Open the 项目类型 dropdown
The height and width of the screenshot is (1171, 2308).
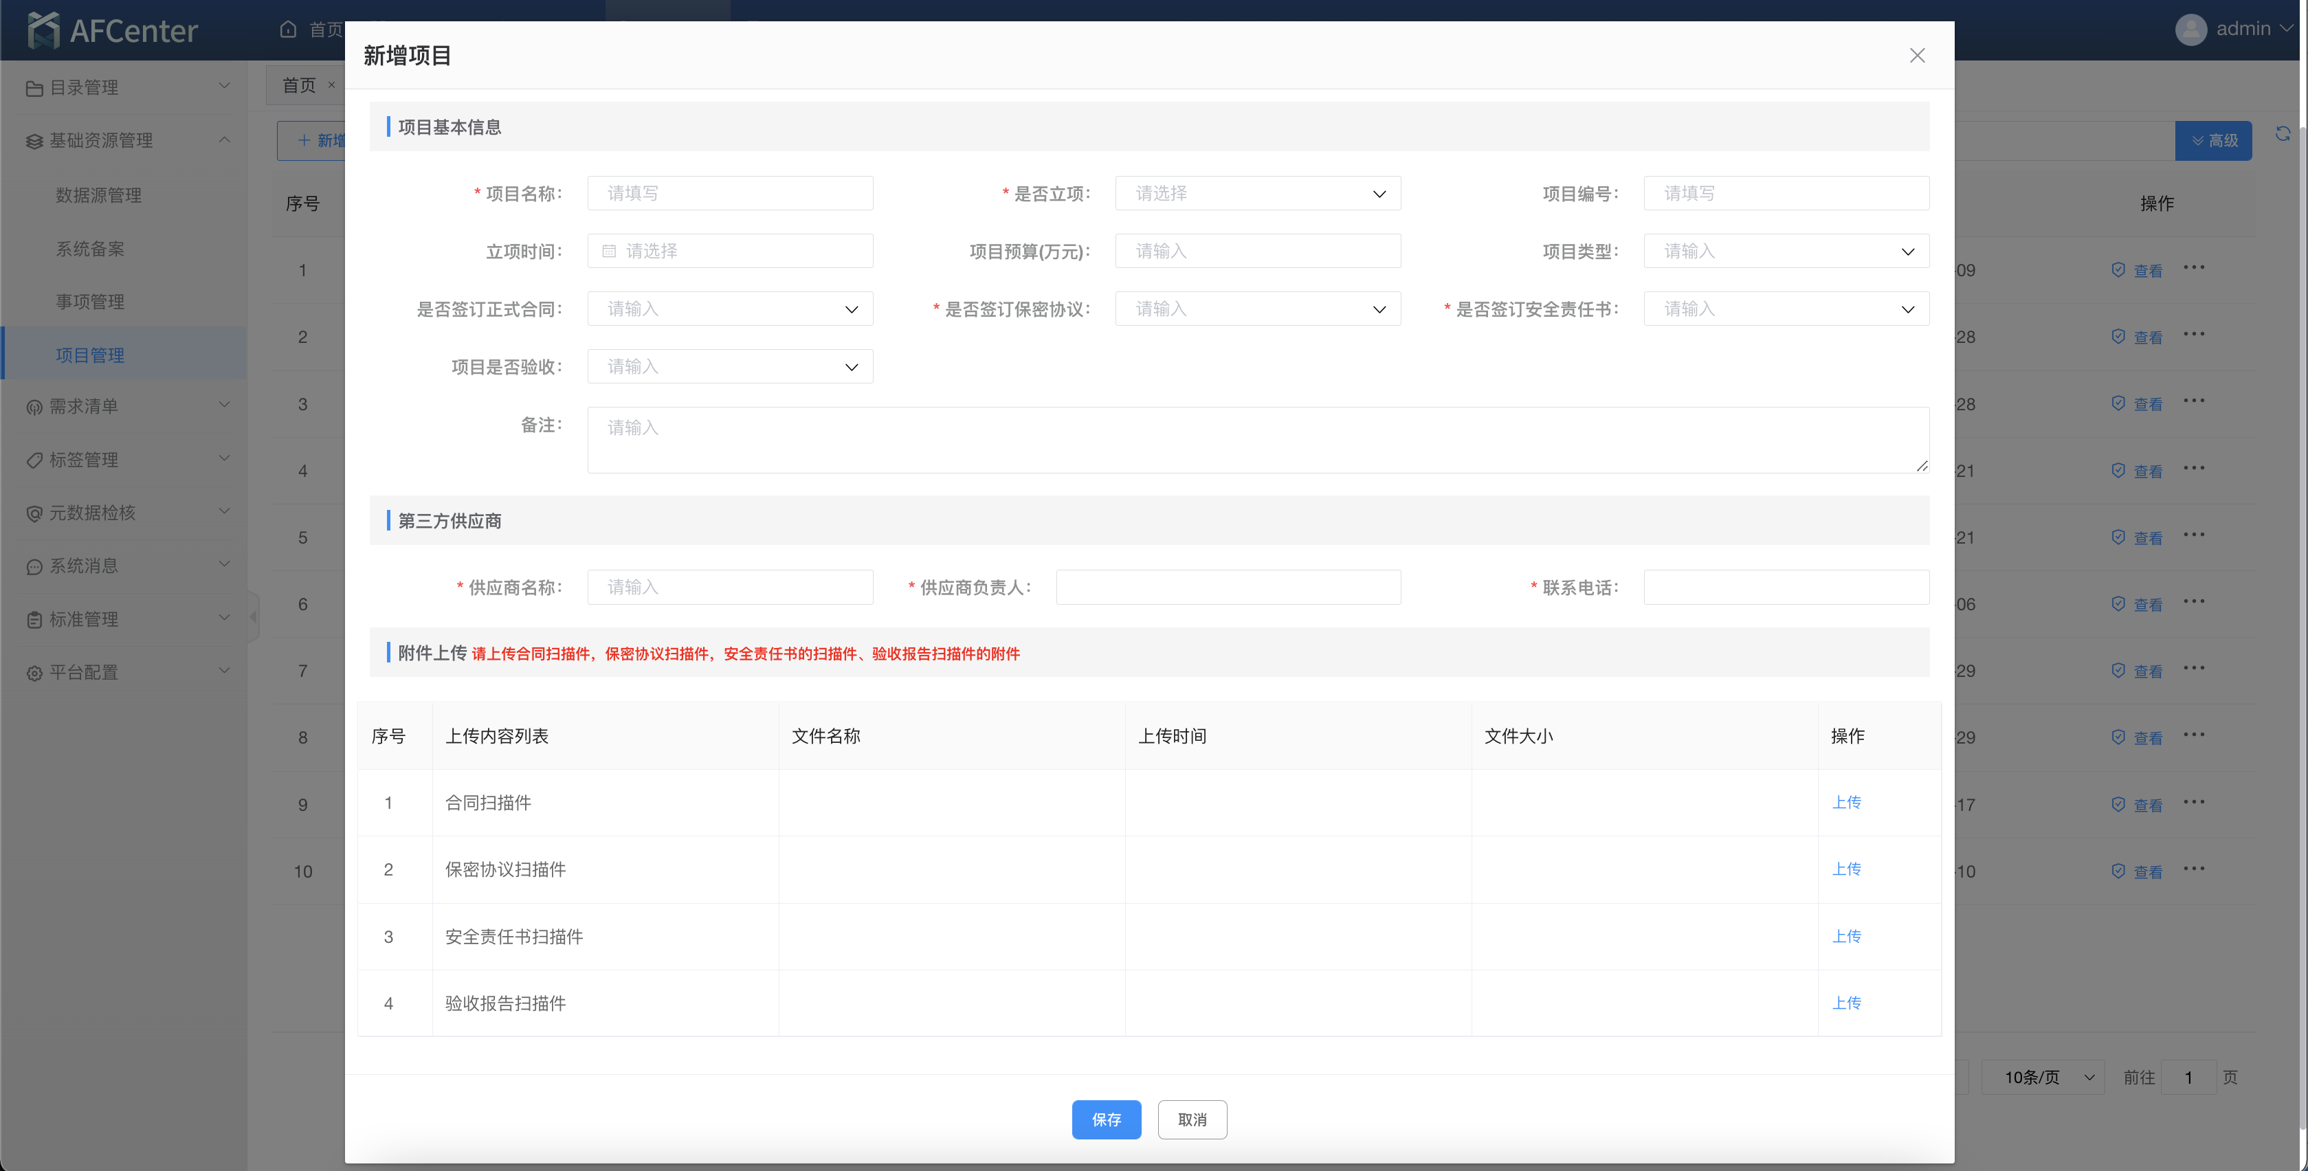click(1786, 251)
